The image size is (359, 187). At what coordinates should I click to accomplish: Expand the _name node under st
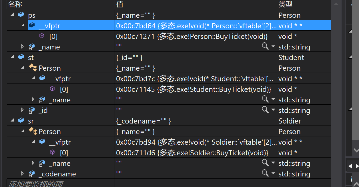pyautogui.click(x=33, y=100)
